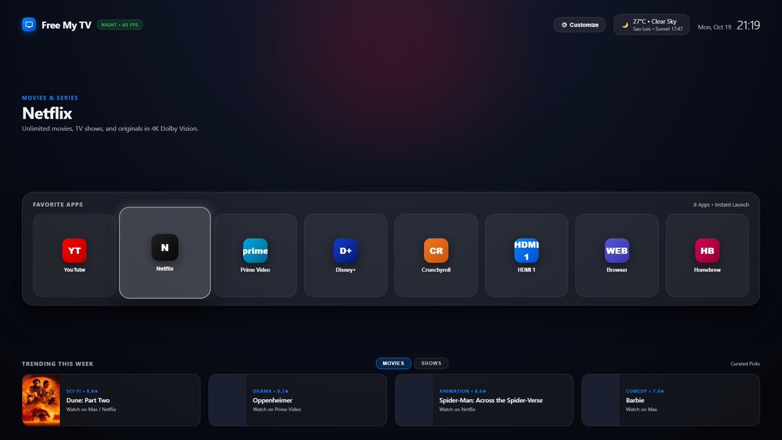Click the Unlimited movies 4K Dolby Vision description
Image resolution: width=782 pixels, height=440 pixels.
coord(110,129)
